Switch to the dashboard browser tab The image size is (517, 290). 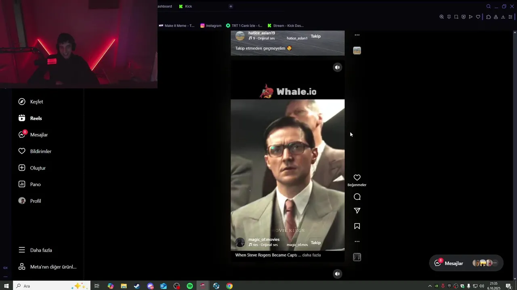pyautogui.click(x=164, y=6)
